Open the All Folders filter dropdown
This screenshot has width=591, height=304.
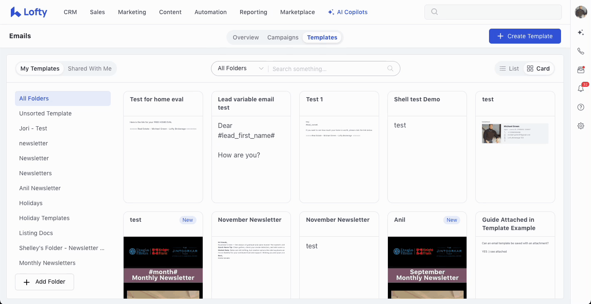point(240,68)
